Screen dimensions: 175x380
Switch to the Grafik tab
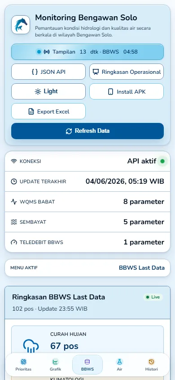tap(55, 365)
